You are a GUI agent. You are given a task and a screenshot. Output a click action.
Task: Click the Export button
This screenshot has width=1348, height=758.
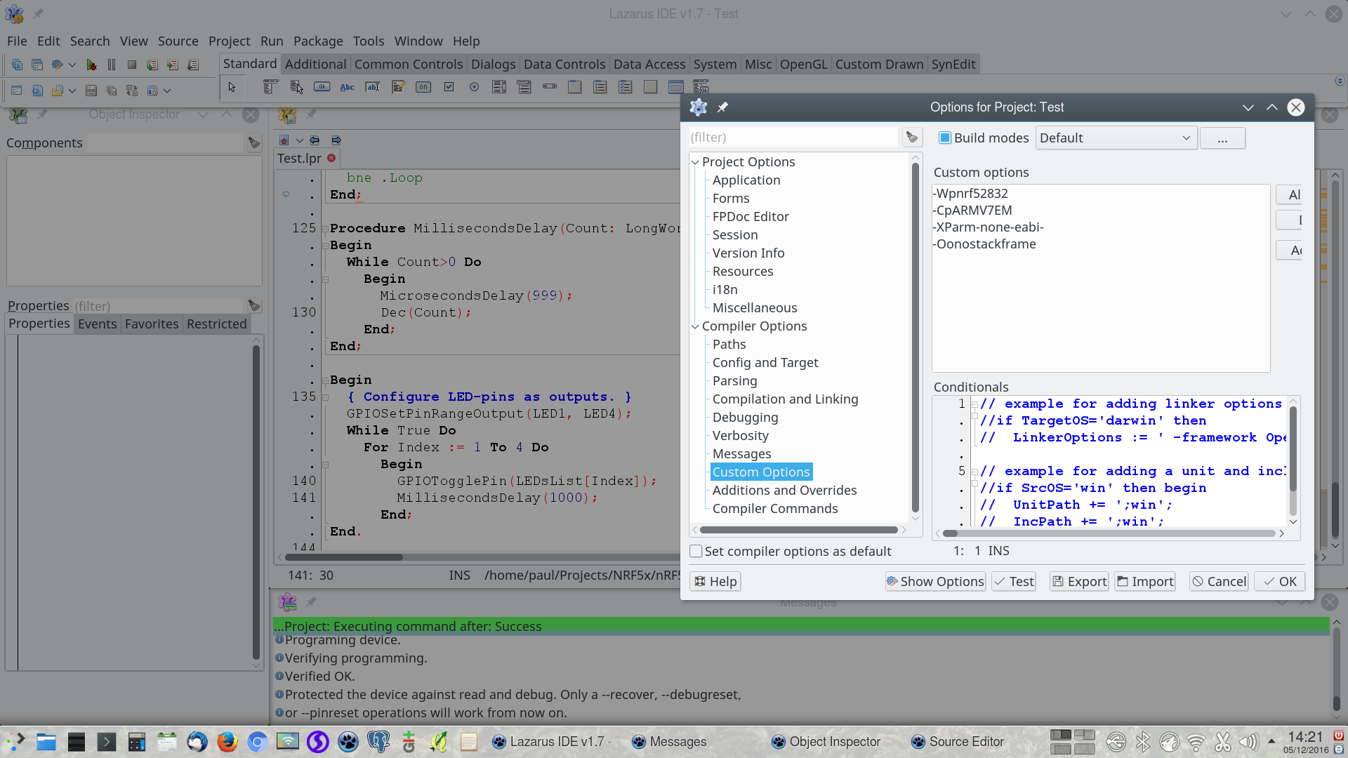(1079, 582)
